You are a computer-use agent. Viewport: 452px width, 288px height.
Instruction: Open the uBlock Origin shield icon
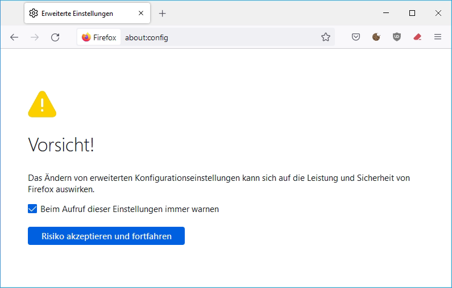(397, 37)
